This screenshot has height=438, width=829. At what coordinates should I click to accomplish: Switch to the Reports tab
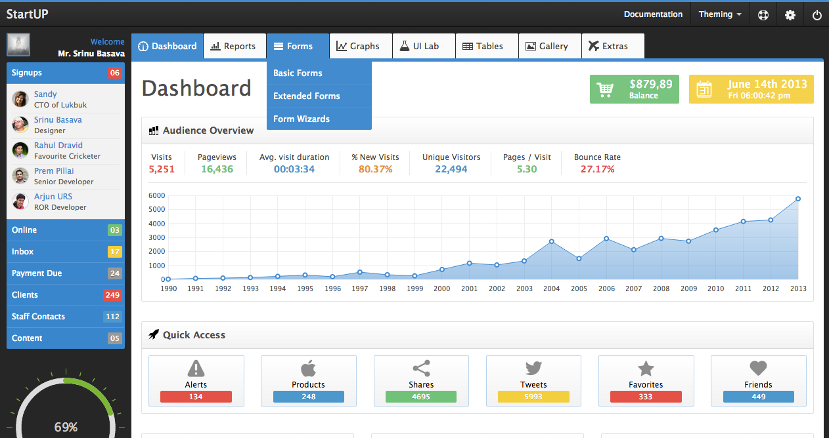pyautogui.click(x=234, y=46)
